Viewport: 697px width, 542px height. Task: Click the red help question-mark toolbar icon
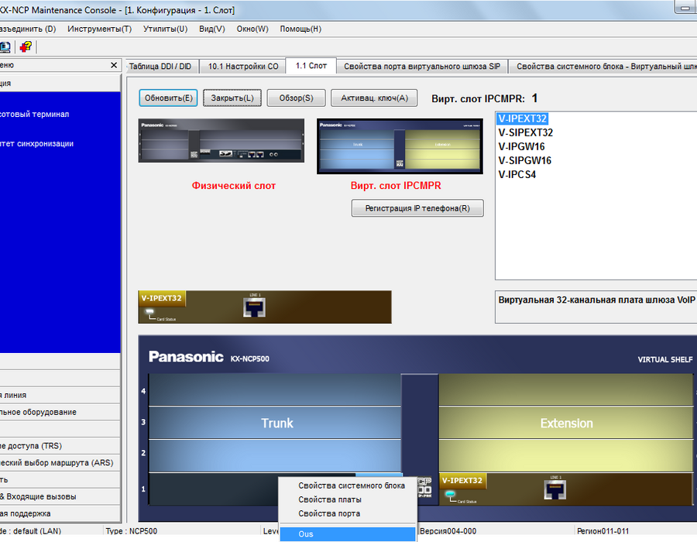[x=26, y=46]
